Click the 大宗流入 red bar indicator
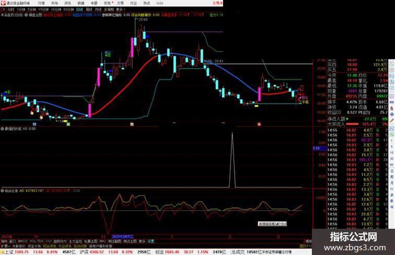Image resolution: width=395 pixels, height=255 pixels. [x=352, y=124]
